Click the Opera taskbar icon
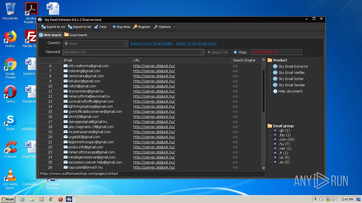Viewport: 362px width, 203px height. click(61, 199)
